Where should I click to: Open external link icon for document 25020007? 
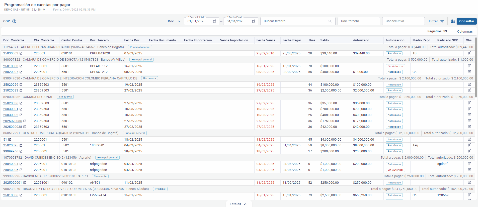(21, 72)
